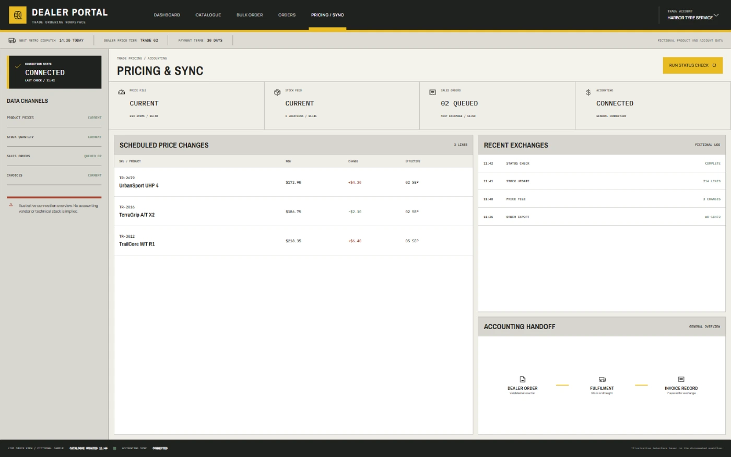
Task: Click the 3 Lines label in Scheduled Price Changes
Action: pyautogui.click(x=461, y=145)
